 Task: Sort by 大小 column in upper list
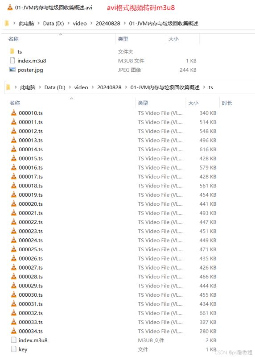tap(173, 39)
